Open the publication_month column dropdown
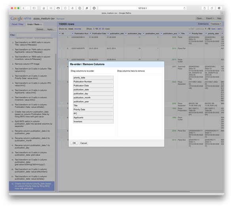 144,34
